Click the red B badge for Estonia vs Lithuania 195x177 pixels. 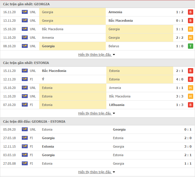coord(190,105)
